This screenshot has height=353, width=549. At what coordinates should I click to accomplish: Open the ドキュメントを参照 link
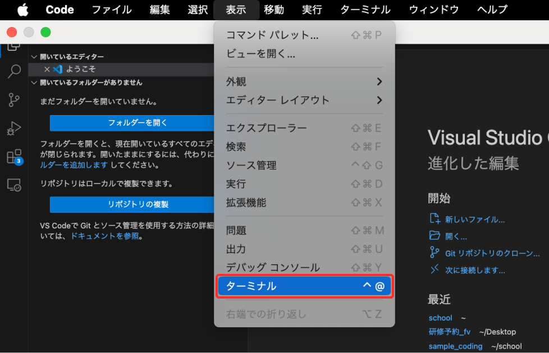click(104, 236)
